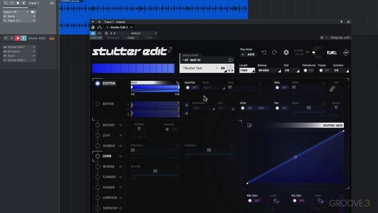Enable the BUFFER module
Screen dimensions: 378x213
pyautogui.click(x=97, y=104)
